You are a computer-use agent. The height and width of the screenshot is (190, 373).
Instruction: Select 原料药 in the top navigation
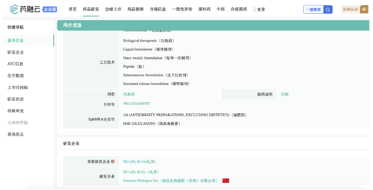coord(204,9)
